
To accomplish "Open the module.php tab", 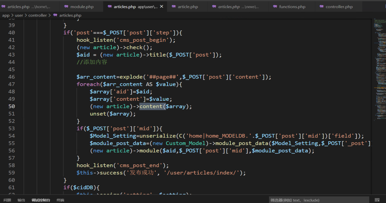I will click(82, 7).
